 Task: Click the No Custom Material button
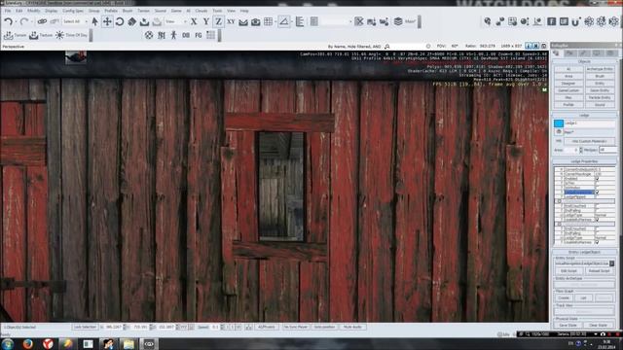tap(589, 141)
